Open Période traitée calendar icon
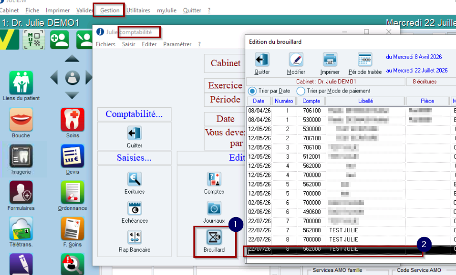 (365, 59)
